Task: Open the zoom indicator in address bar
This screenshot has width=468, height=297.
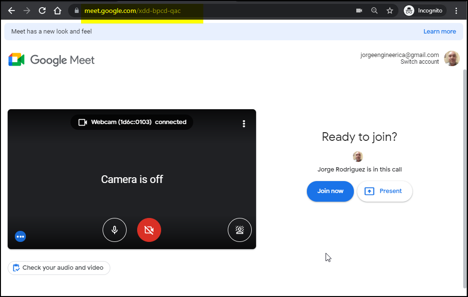Action: [374, 11]
